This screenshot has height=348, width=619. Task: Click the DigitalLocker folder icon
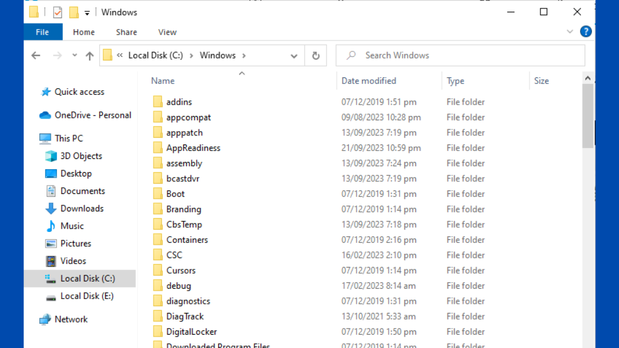click(158, 332)
